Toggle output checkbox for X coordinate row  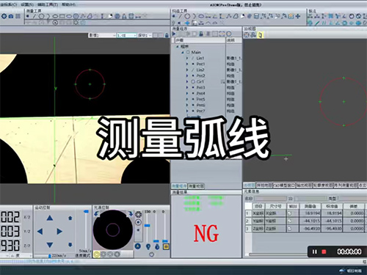pos(290,213)
